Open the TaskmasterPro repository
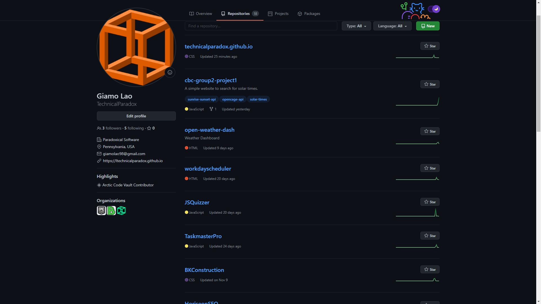This screenshot has height=304, width=541. click(203, 236)
